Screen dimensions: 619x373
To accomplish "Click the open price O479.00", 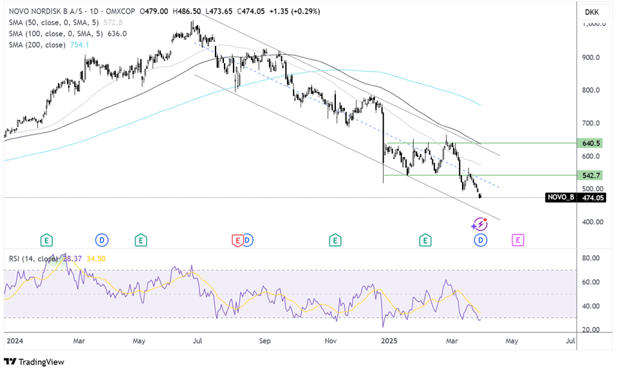I will click(x=154, y=12).
